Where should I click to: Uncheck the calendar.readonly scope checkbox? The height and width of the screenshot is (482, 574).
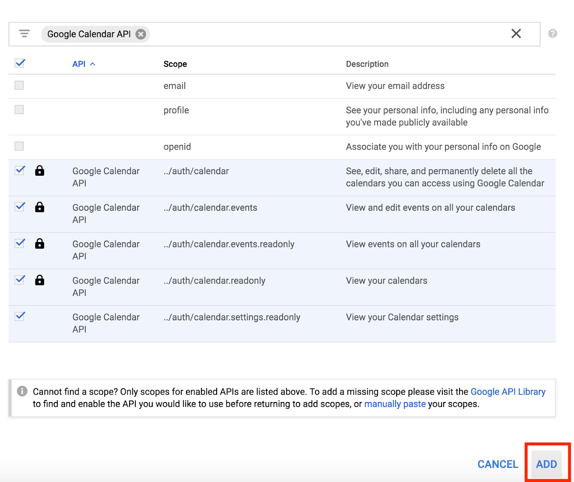tap(19, 280)
